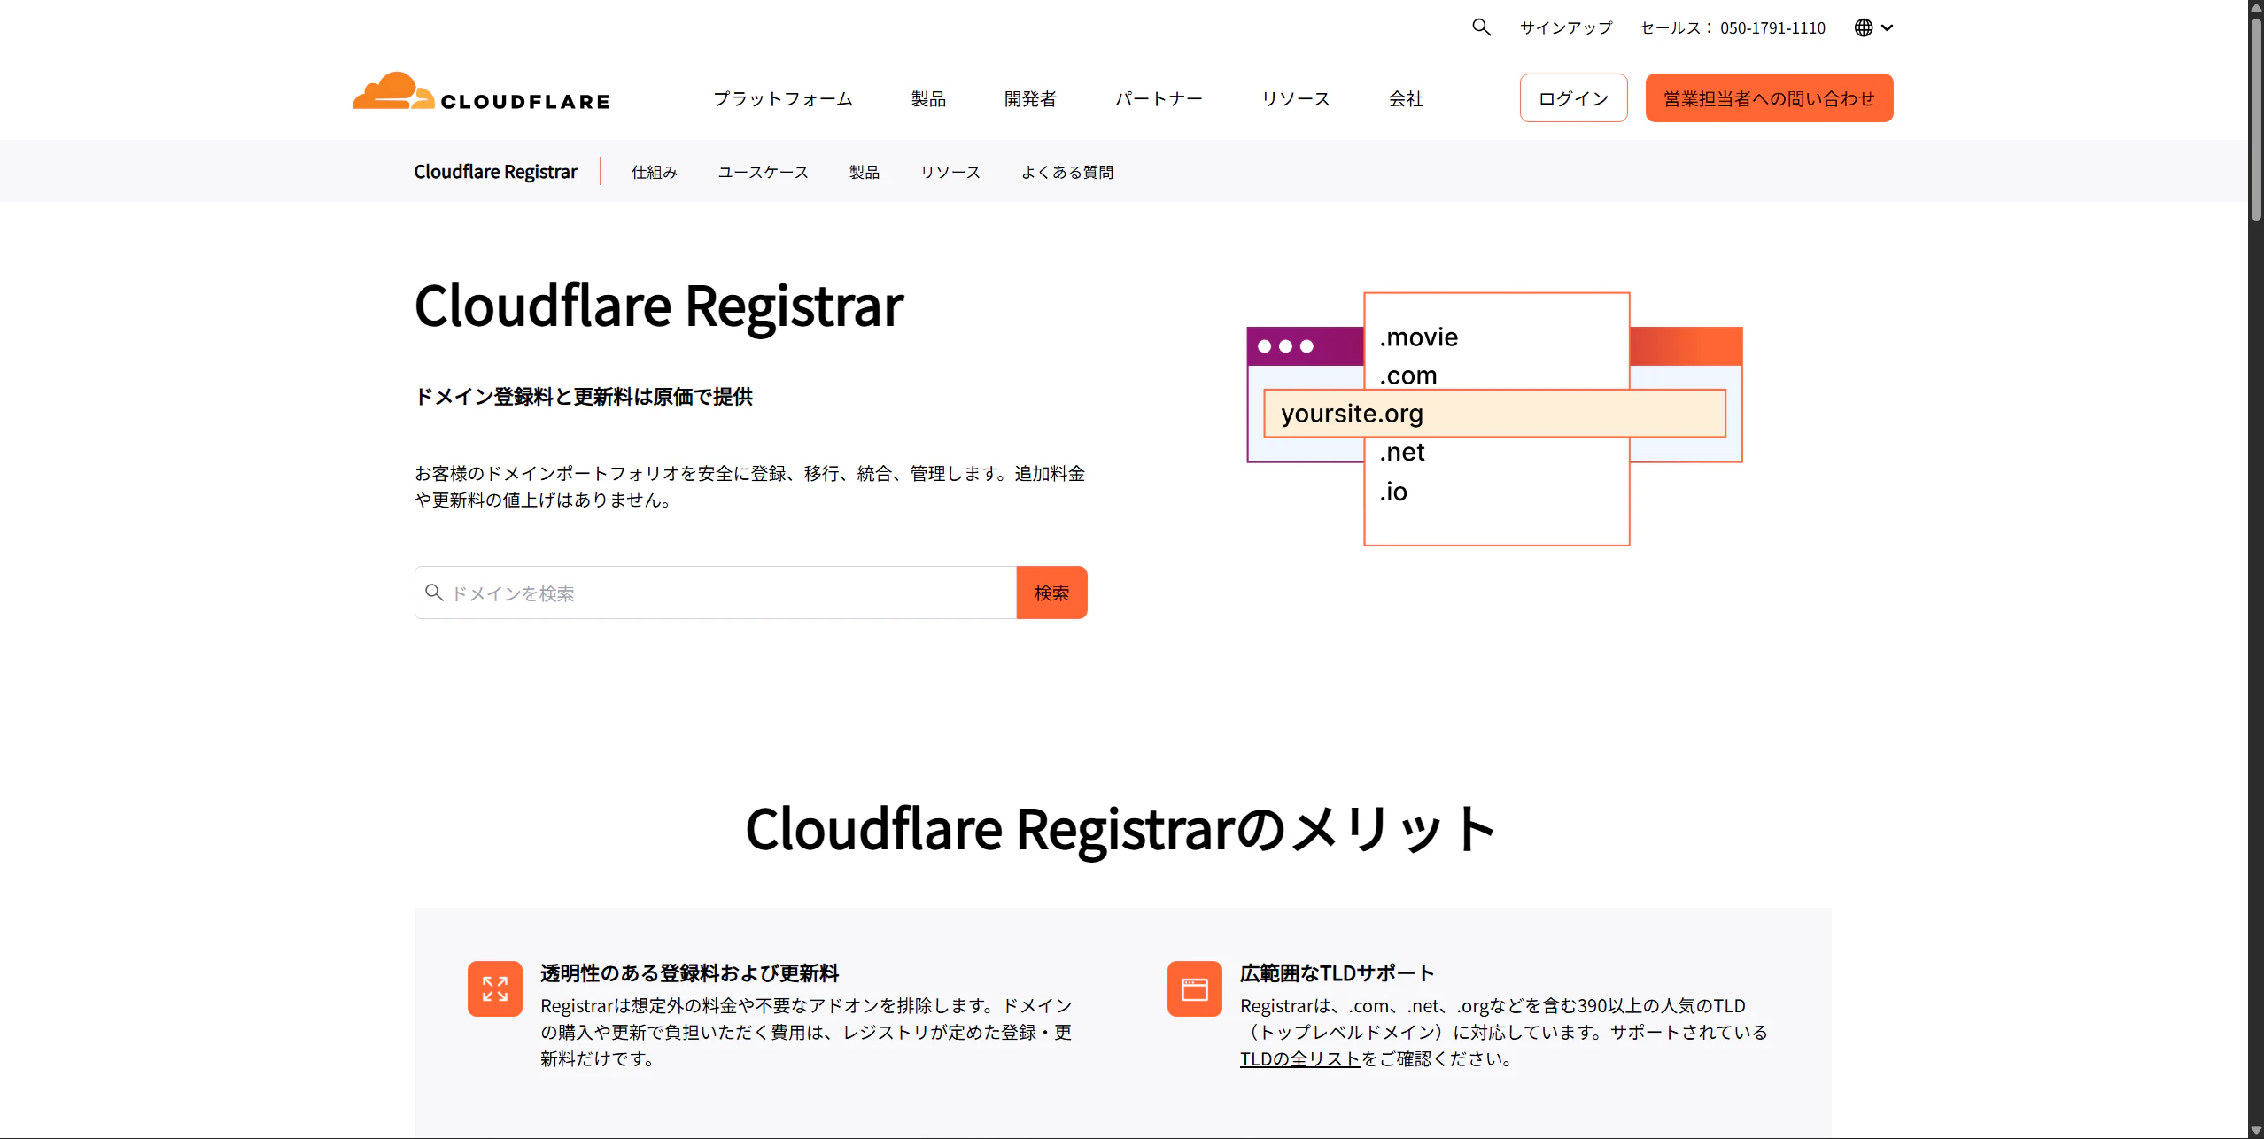
Task: Jump to よくある質問 section
Action: pos(1066,172)
